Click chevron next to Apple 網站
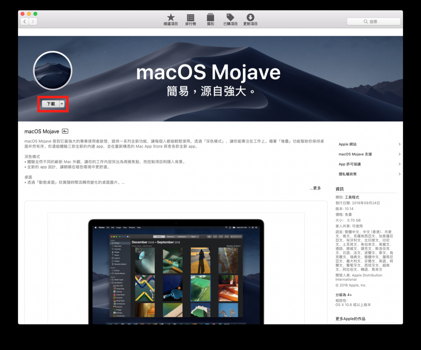This screenshot has height=350, width=421. tap(399, 144)
